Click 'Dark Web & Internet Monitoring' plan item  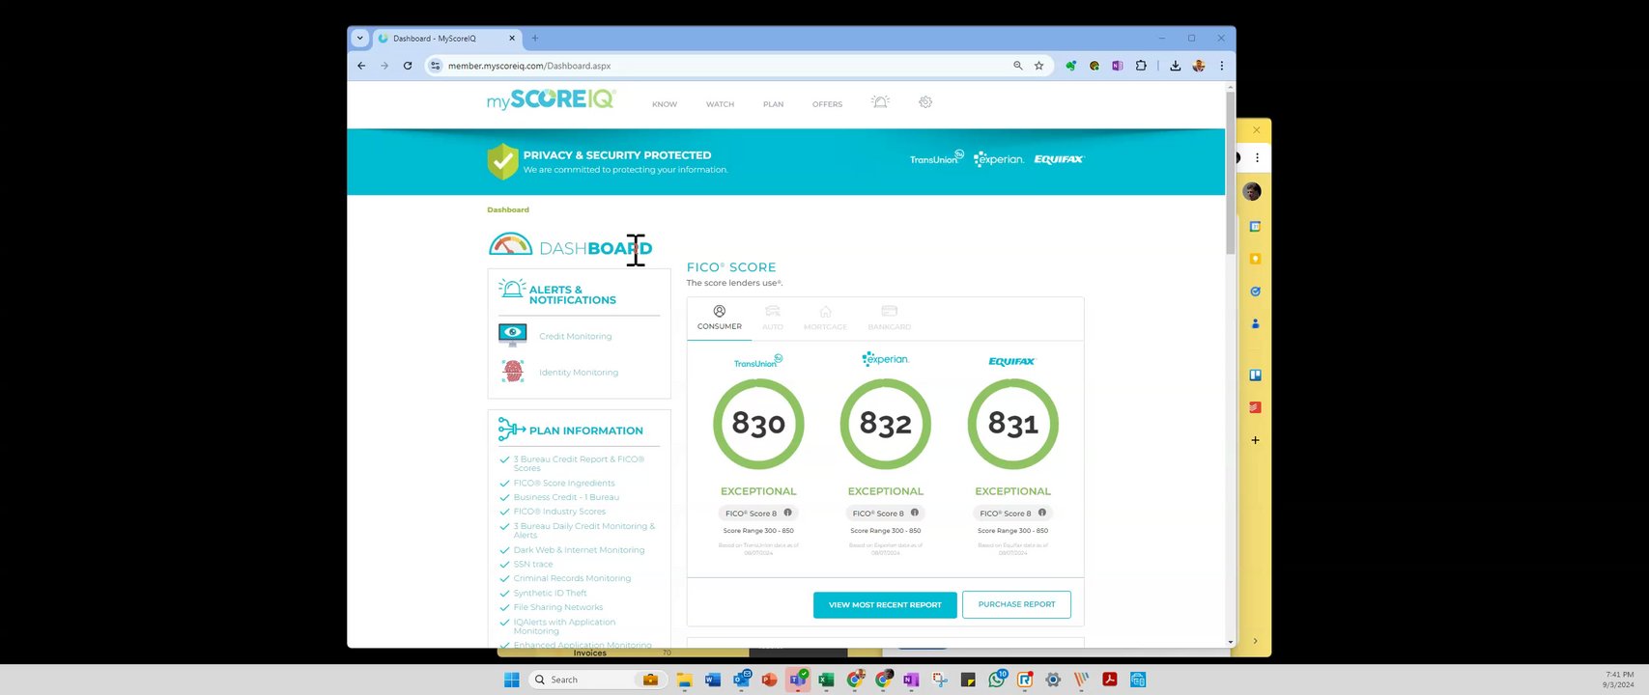point(579,550)
